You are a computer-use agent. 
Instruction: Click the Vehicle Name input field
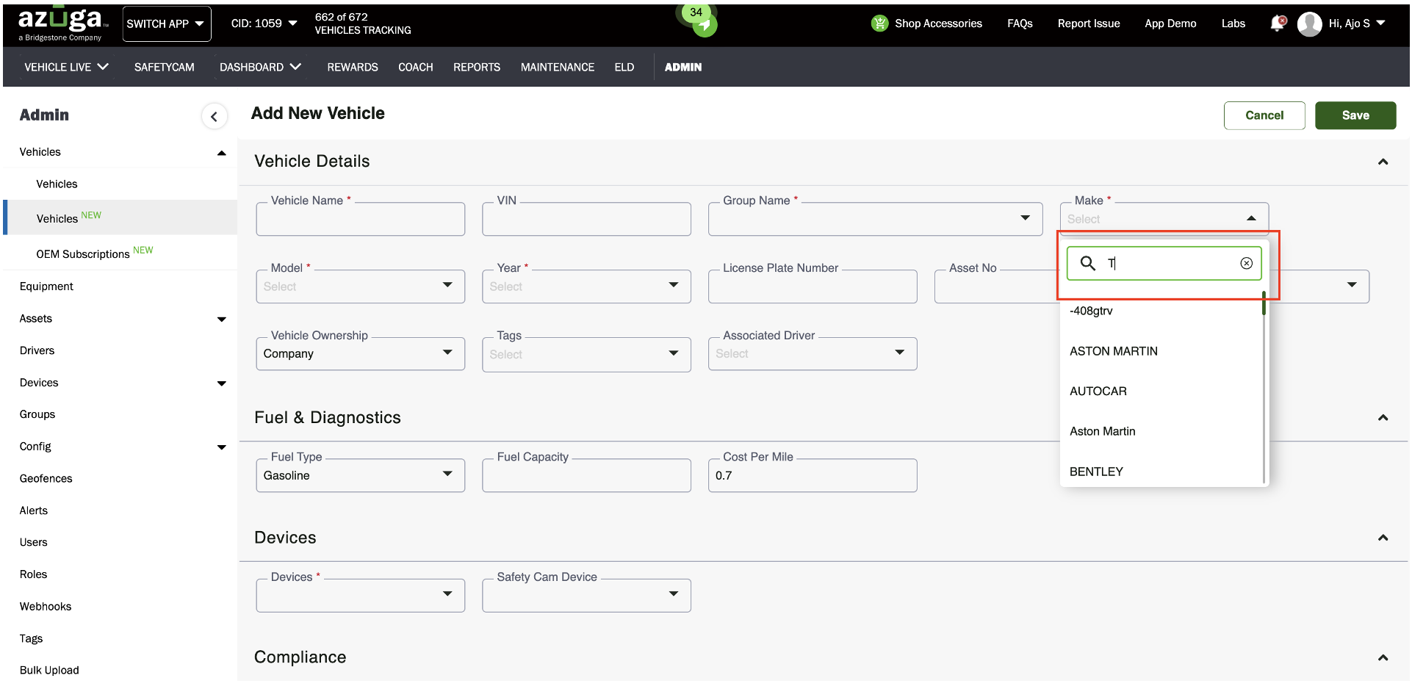[360, 219]
